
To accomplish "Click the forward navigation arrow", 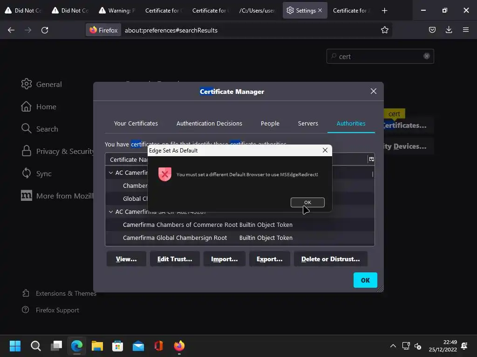I will pyautogui.click(x=28, y=30).
